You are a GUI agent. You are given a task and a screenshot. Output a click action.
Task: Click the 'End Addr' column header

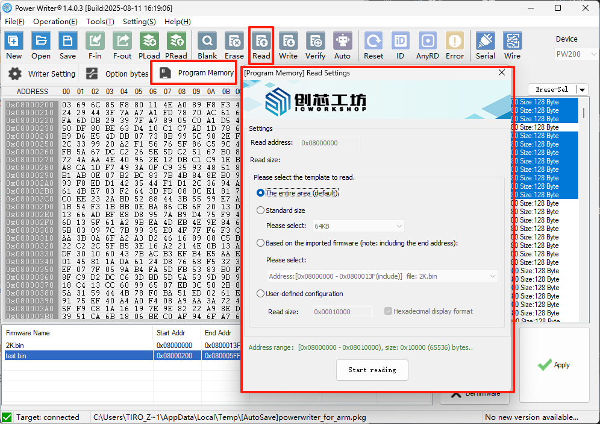click(x=221, y=333)
